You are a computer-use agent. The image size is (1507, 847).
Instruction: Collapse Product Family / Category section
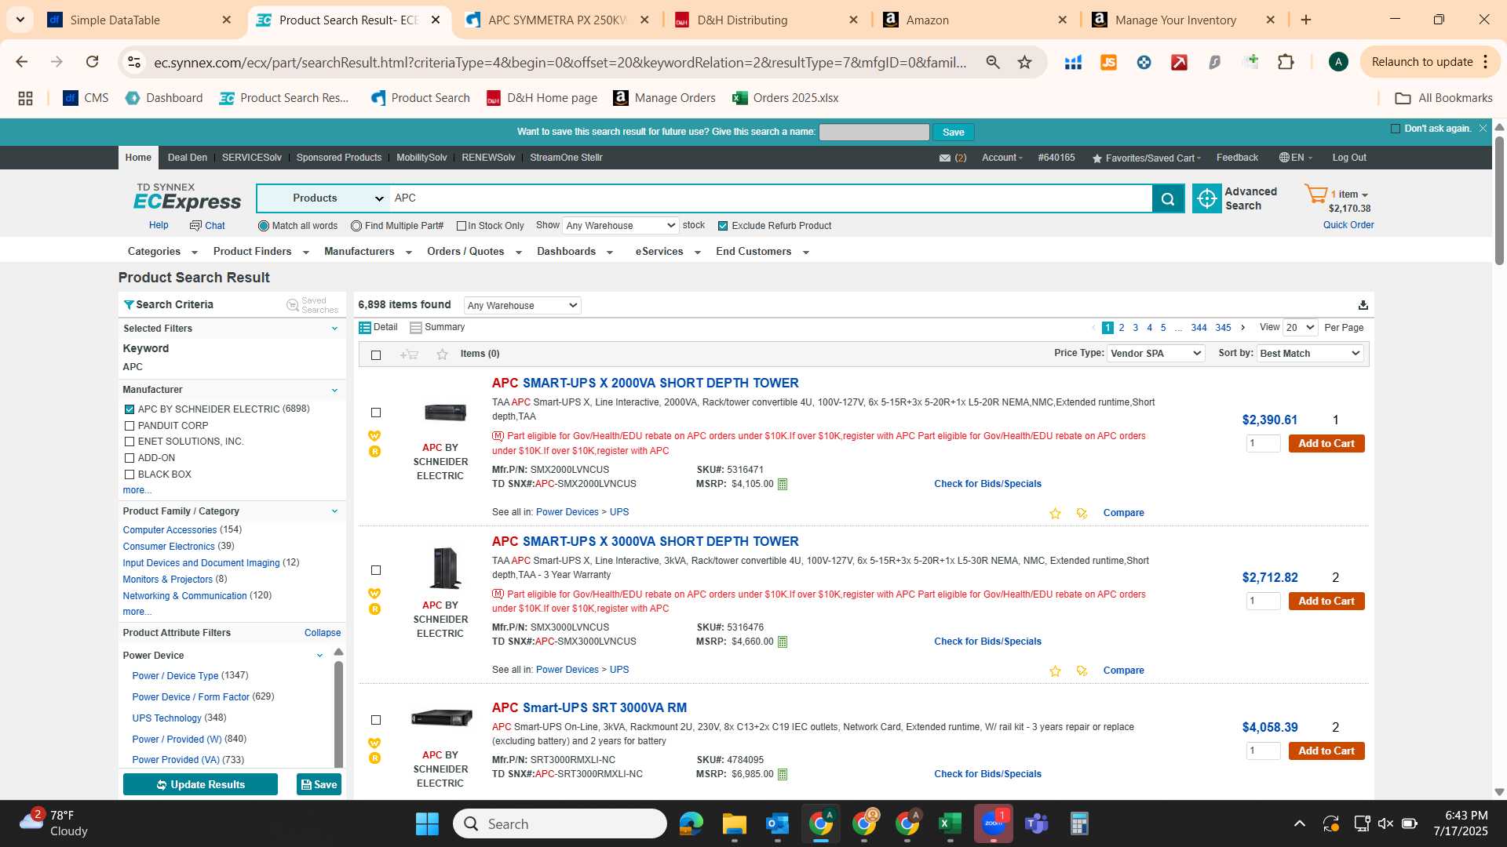pyautogui.click(x=334, y=511)
